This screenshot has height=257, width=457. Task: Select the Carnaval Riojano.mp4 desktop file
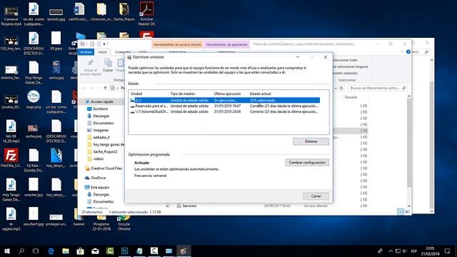[11, 16]
